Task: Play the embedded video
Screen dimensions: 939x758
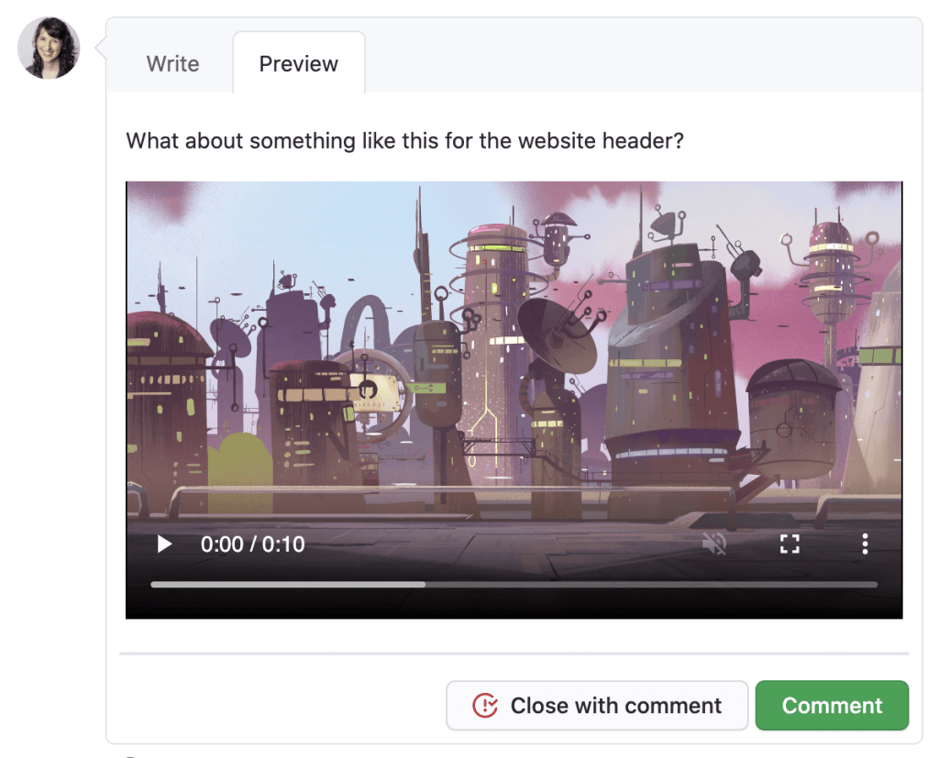Action: pos(164,544)
